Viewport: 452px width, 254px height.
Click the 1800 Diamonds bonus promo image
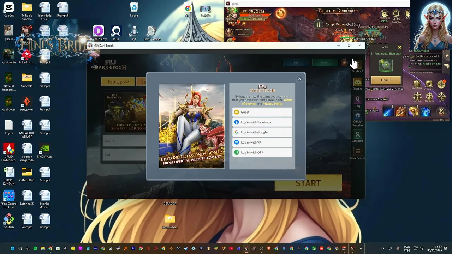[192, 126]
